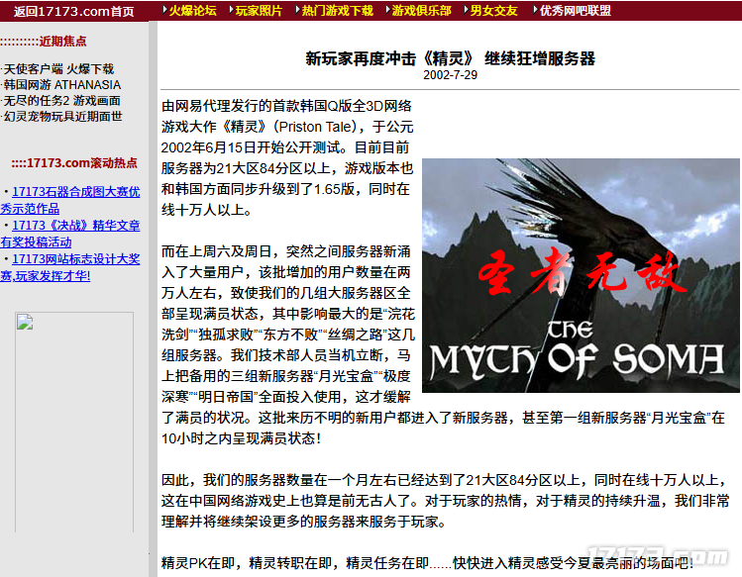Screen dimensions: 742x577
Task: Click the 17173.com滚动热点 section heading
Action: (x=74, y=163)
